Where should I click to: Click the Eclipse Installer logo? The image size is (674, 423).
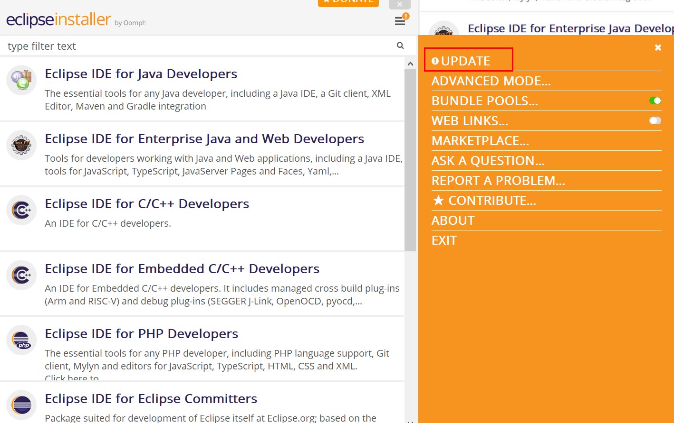point(58,19)
